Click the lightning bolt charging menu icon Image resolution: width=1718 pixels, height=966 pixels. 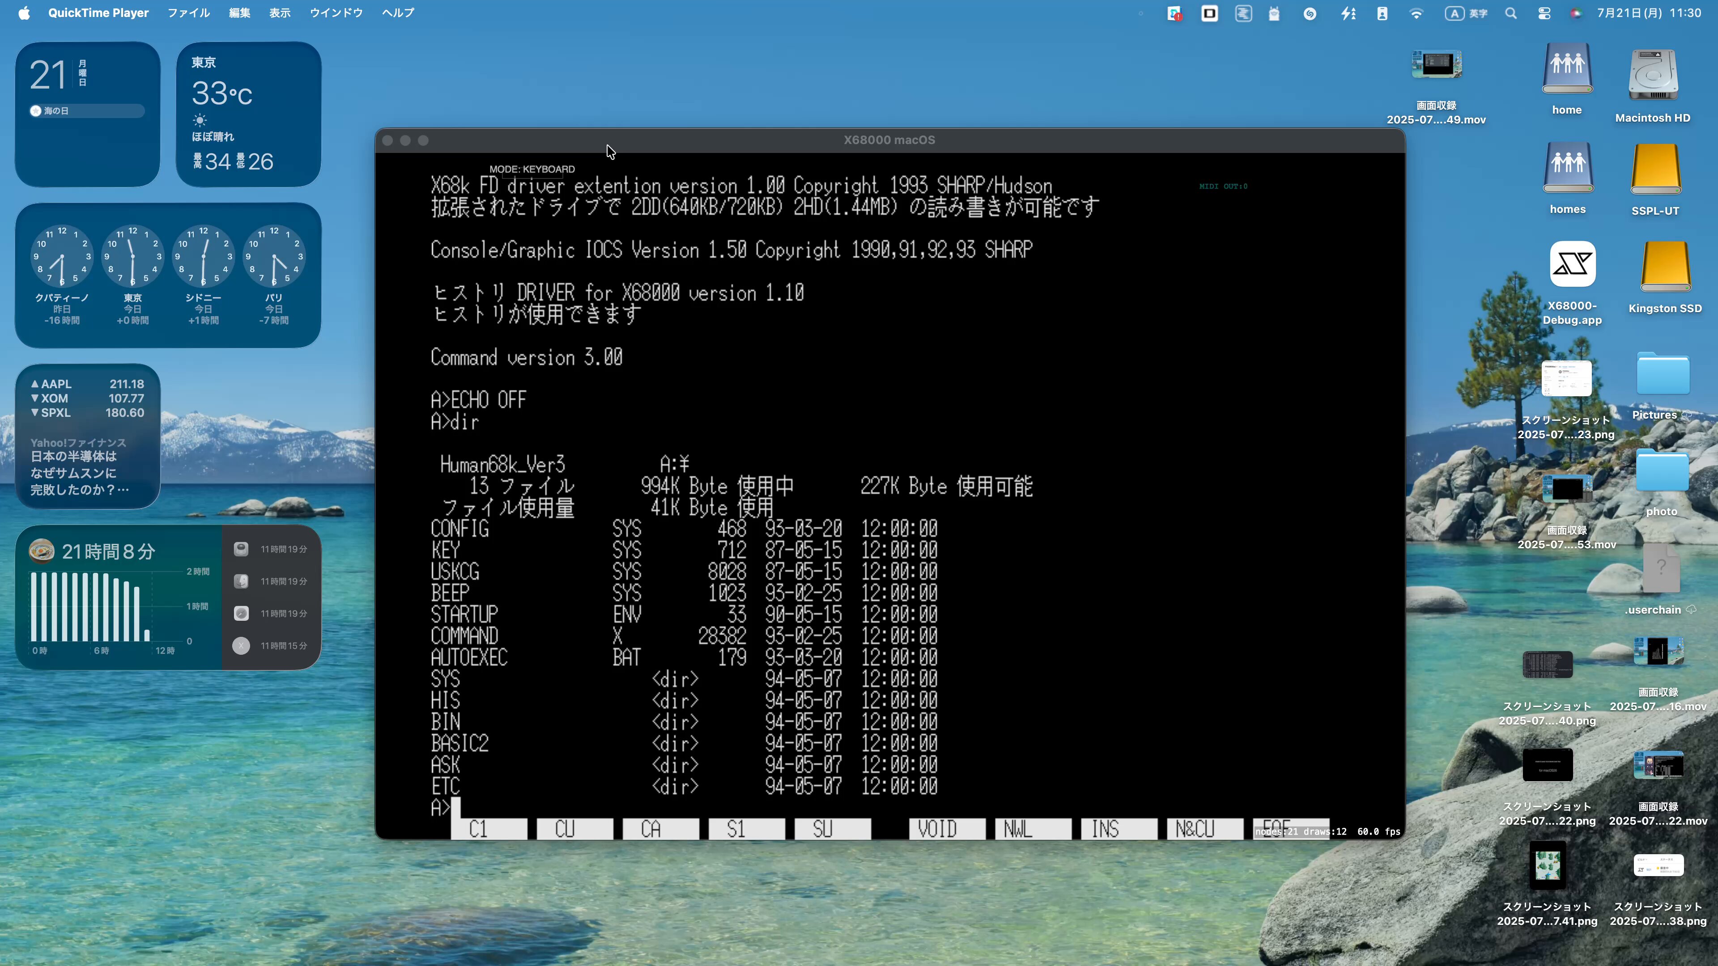[1348, 13]
